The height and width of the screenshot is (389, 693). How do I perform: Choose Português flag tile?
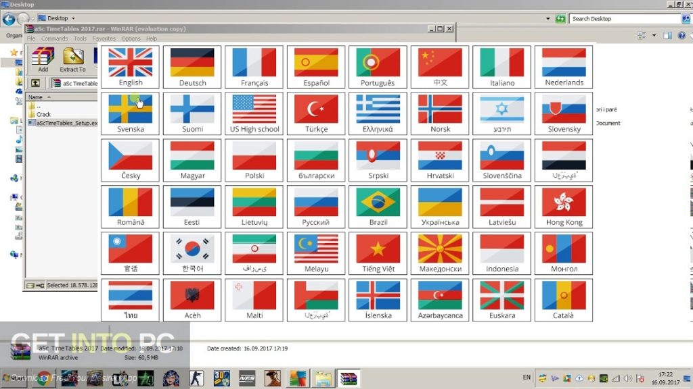tap(378, 67)
